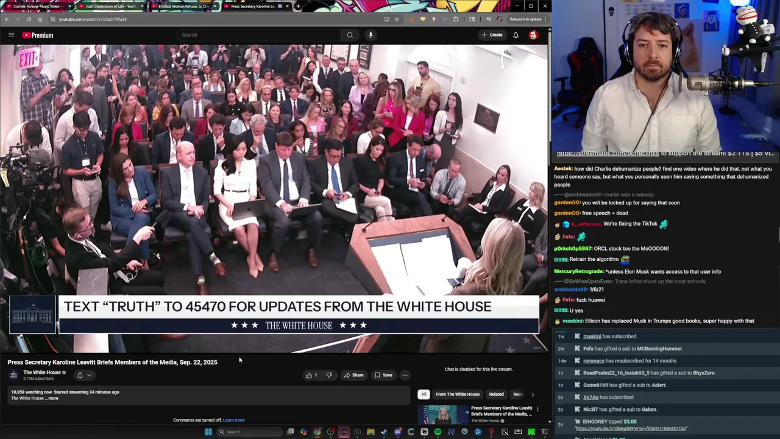The image size is (780, 439).
Task: Click 'Xp7Ao' subscribed username
Action: pyautogui.click(x=590, y=398)
